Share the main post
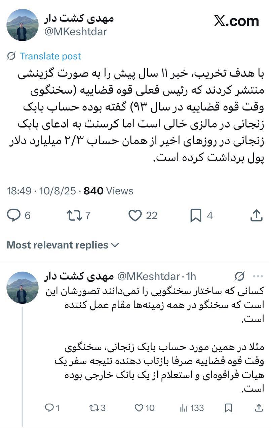271x431 pixels. (x=257, y=214)
